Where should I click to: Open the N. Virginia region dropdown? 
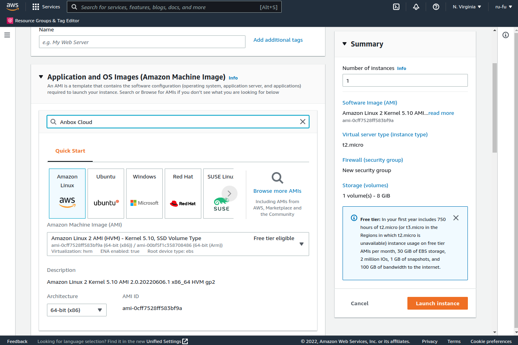point(467,7)
